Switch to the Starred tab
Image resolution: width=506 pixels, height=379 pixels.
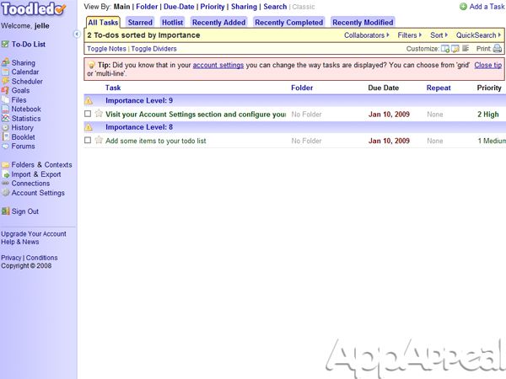140,23
